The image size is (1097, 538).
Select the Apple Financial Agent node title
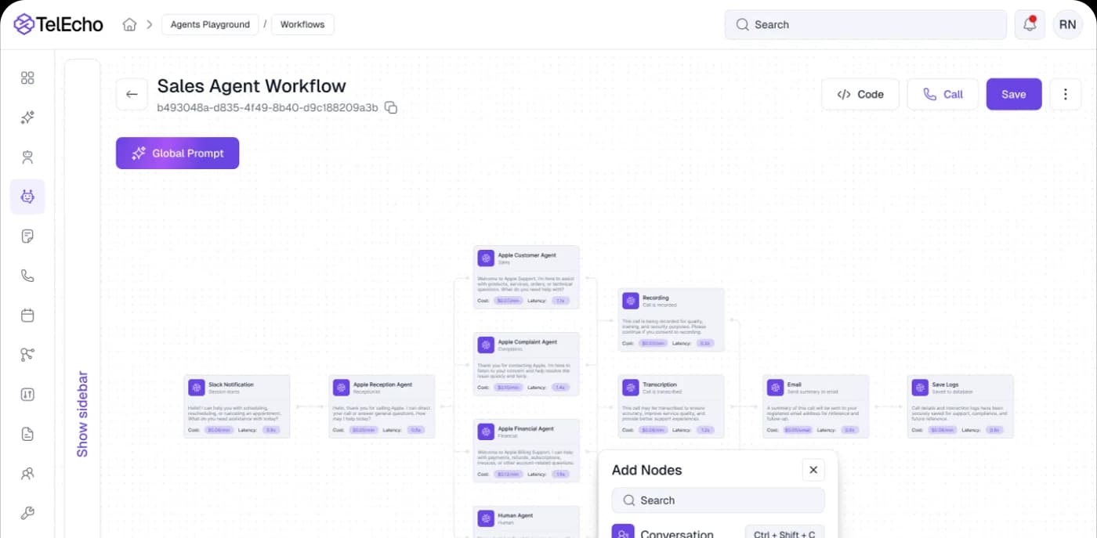click(526, 429)
